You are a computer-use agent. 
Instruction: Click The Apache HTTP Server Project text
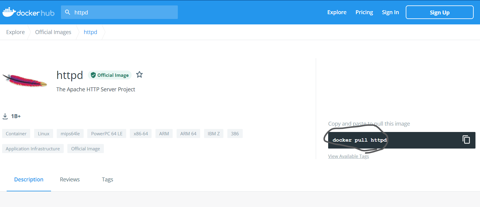click(96, 89)
